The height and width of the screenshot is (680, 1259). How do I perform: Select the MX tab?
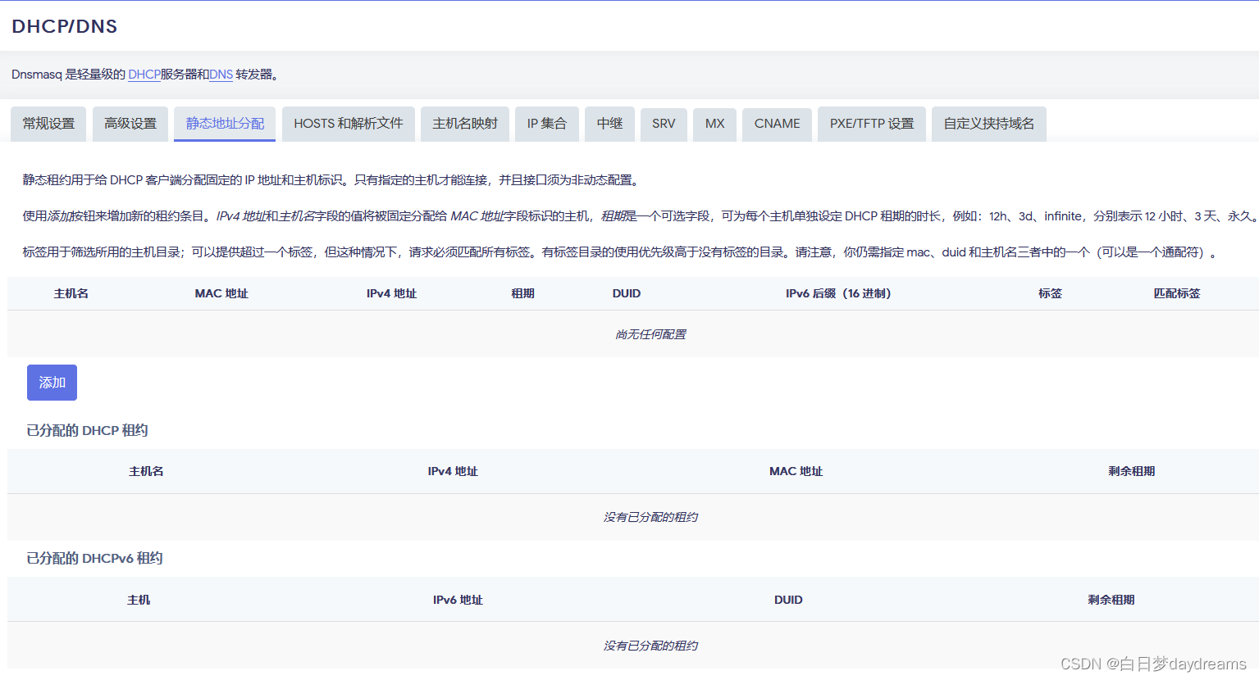tap(714, 124)
